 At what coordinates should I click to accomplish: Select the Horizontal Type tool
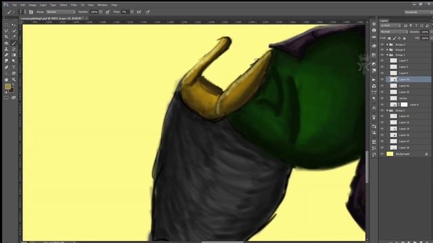(x=14, y=67)
